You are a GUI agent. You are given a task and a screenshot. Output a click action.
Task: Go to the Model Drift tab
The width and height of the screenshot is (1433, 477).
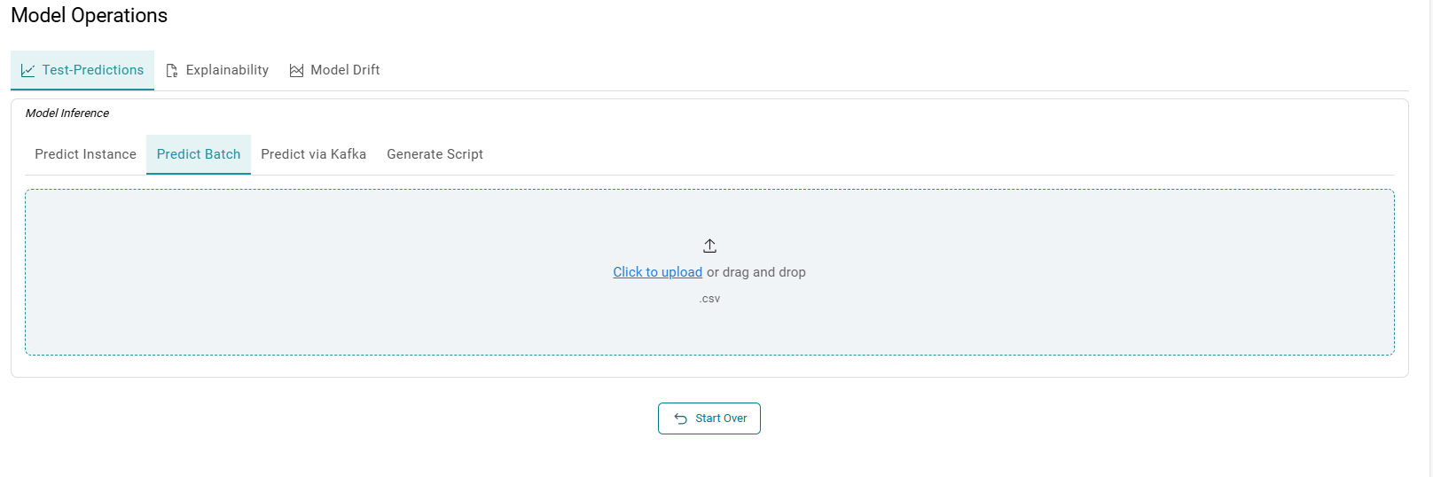pos(345,70)
